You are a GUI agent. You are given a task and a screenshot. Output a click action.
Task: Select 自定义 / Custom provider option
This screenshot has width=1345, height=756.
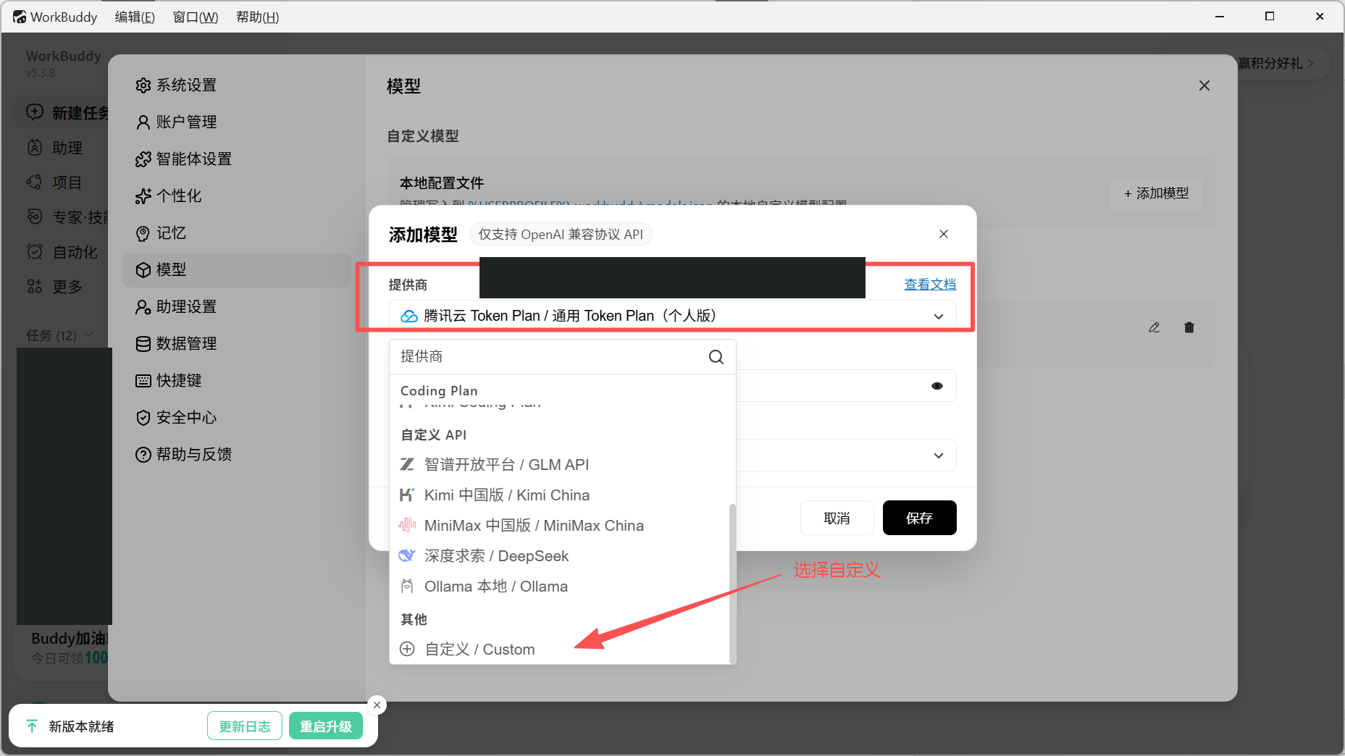(558, 650)
